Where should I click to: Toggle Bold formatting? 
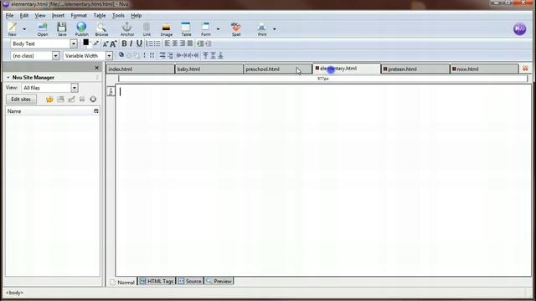tap(124, 43)
